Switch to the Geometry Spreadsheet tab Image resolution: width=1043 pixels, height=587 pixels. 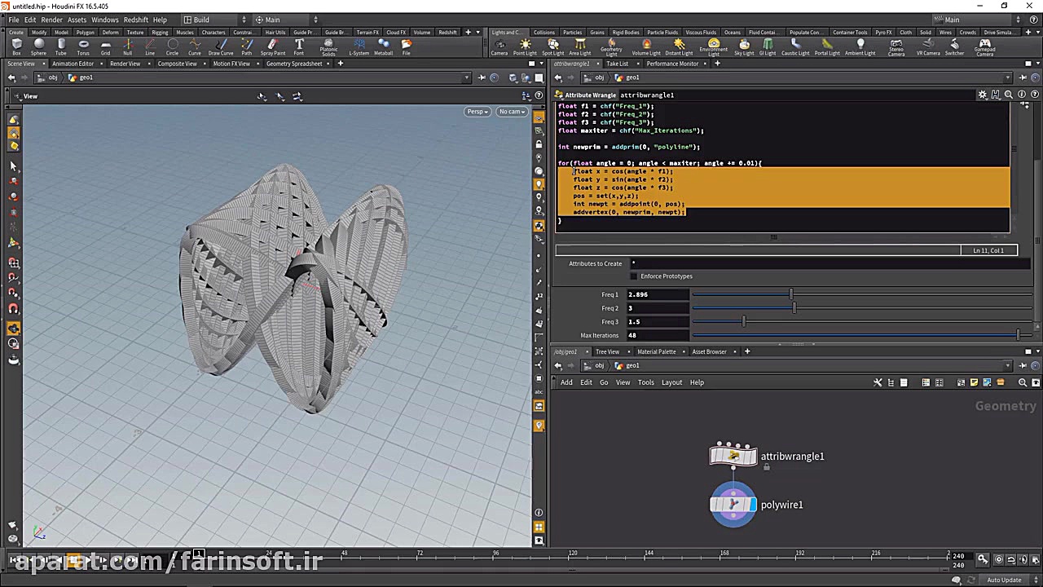[293, 64]
